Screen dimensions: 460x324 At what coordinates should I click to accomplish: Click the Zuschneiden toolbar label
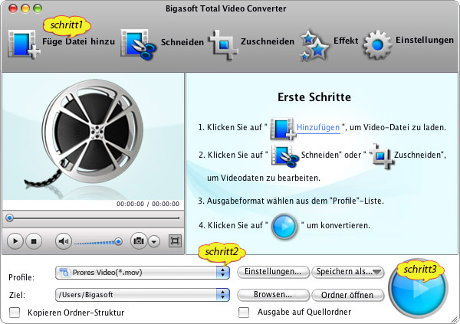pos(268,41)
